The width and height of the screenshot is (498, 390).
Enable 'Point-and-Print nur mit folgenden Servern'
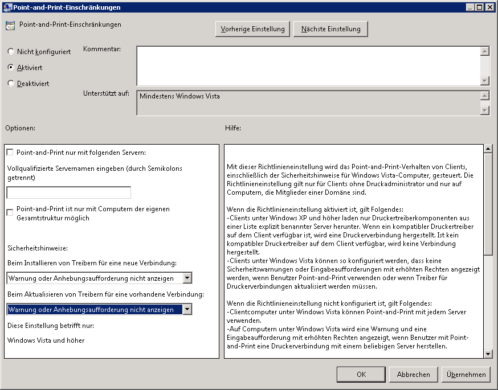10,153
